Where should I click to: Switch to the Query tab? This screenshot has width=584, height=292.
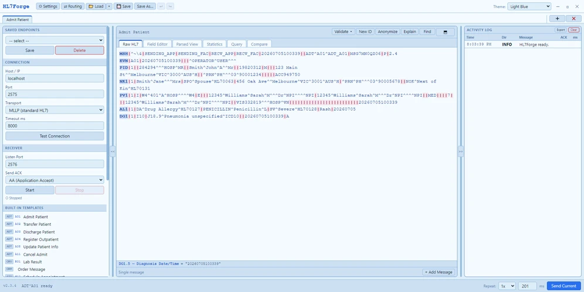(236, 44)
